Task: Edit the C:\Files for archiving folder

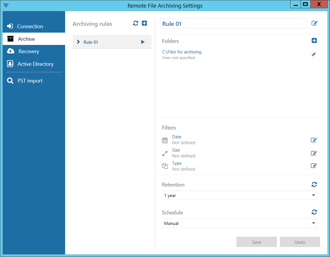Action: pyautogui.click(x=314, y=54)
